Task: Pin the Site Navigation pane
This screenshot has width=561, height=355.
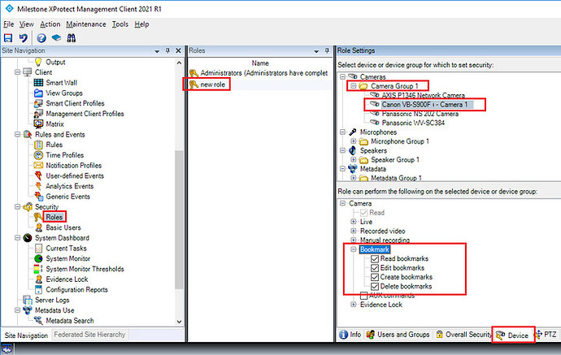Action: [x=167, y=50]
